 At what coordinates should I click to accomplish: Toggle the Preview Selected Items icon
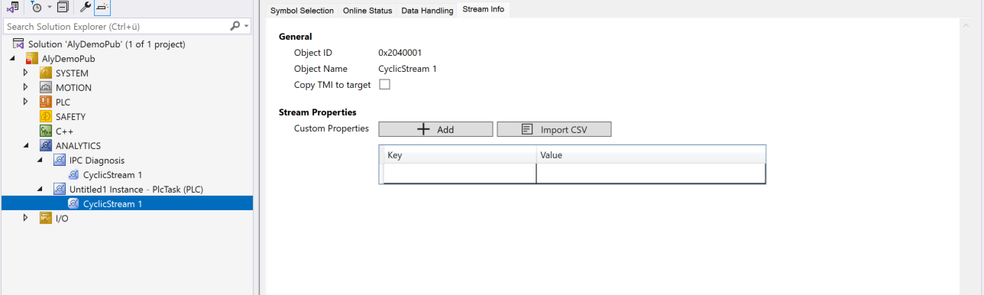(103, 8)
